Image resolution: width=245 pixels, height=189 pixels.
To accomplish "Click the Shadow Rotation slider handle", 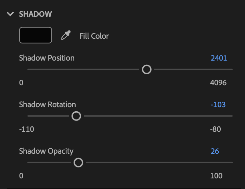I will click(76, 116).
